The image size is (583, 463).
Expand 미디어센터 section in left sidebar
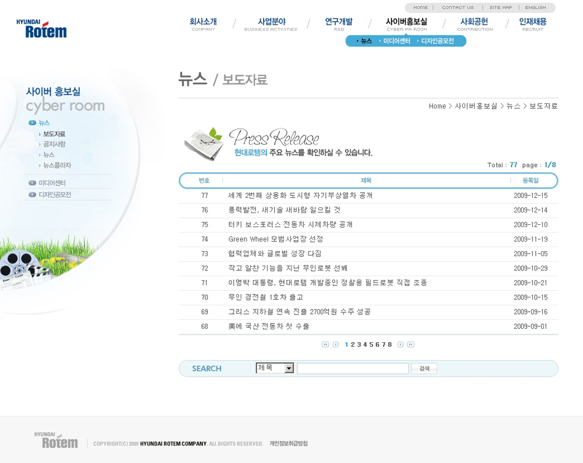pos(52,183)
